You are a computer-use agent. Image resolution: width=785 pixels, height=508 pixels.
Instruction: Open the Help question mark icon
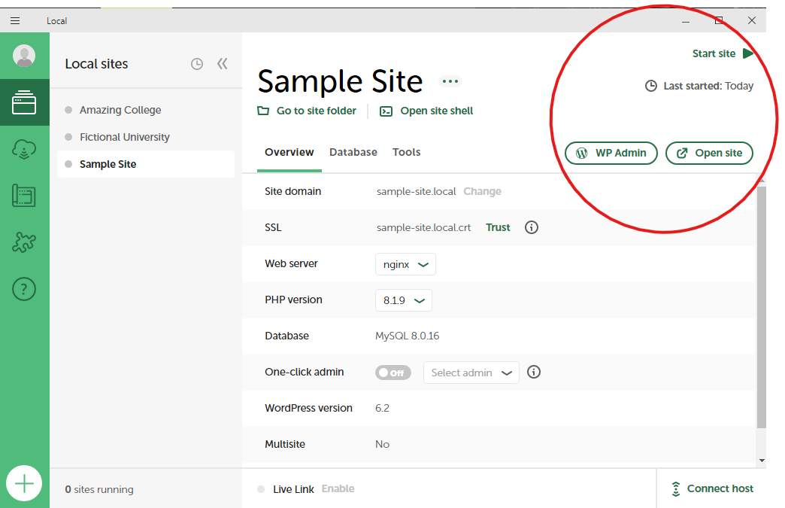pos(24,289)
